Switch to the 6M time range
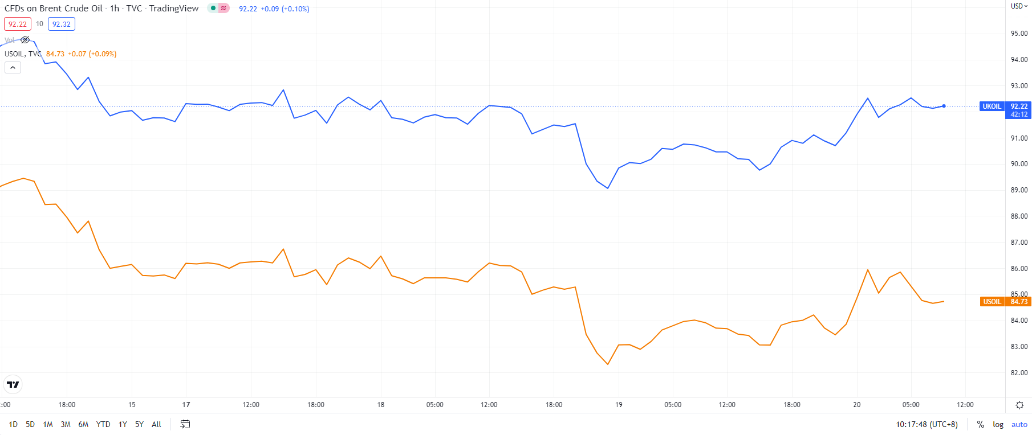The image size is (1032, 435). tap(83, 424)
